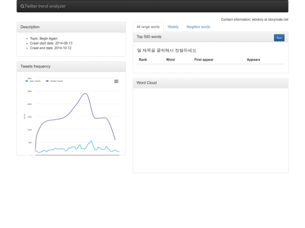This screenshot has height=228, width=305.
Task: Switch to the Weekly tab
Action: click(x=173, y=27)
